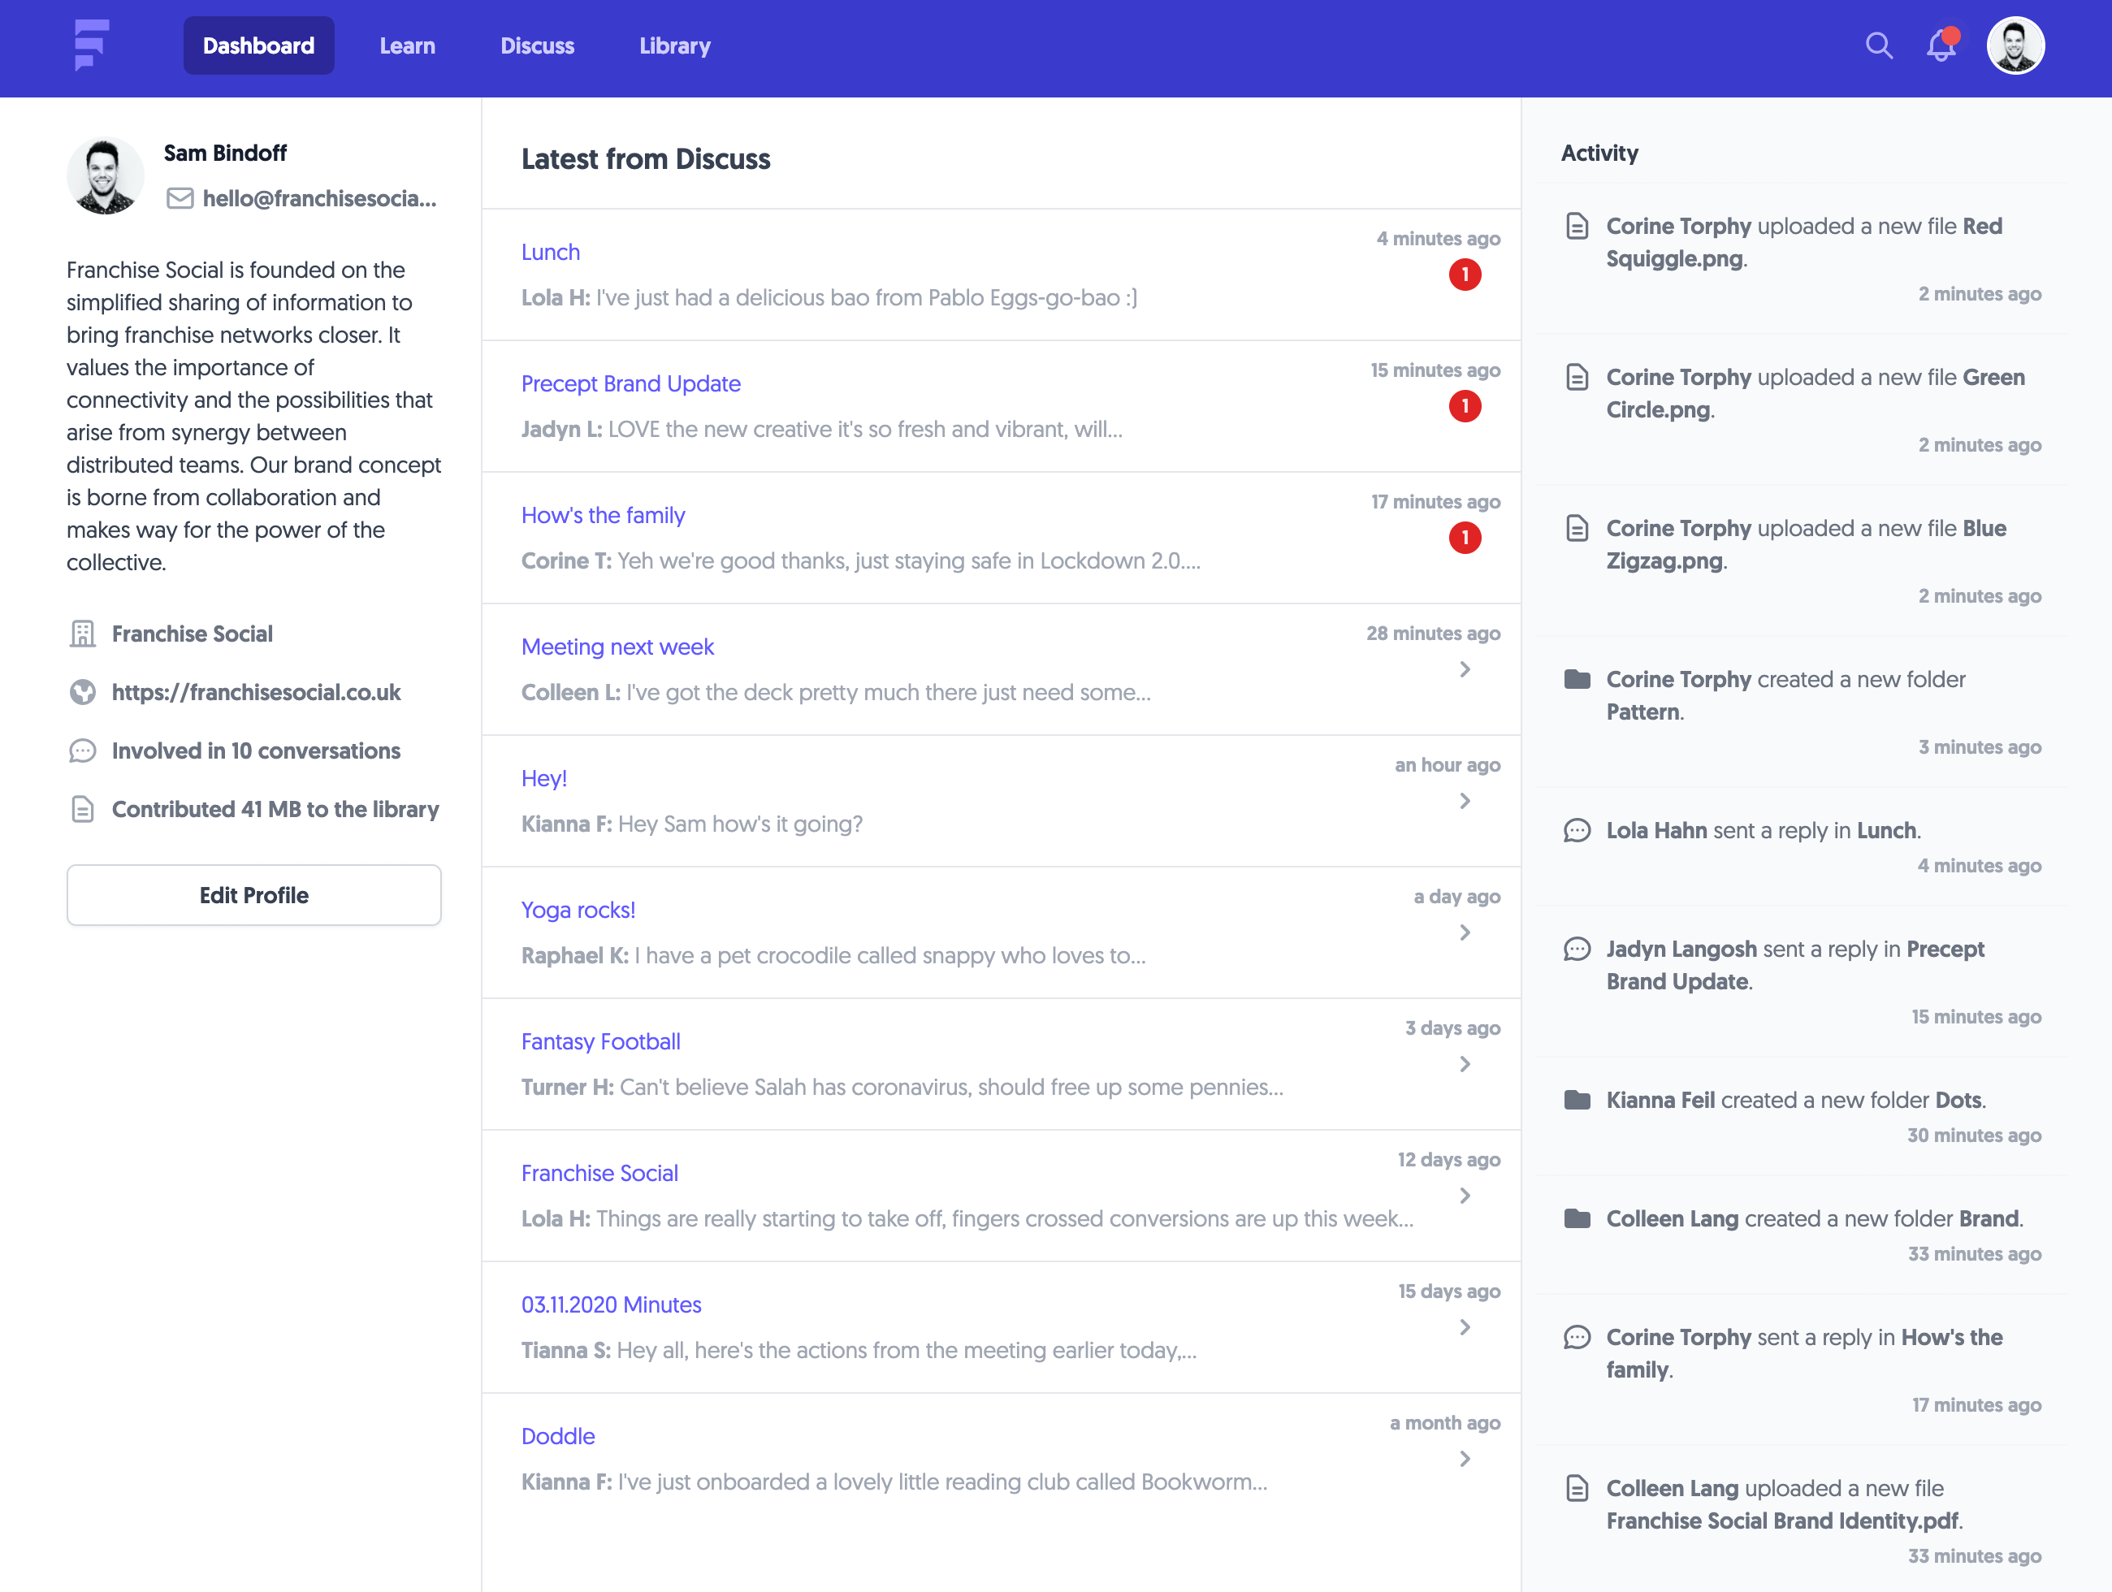Click Sam Bindoff's profile photo
Screen dimensions: 2112x1592
click(105, 175)
